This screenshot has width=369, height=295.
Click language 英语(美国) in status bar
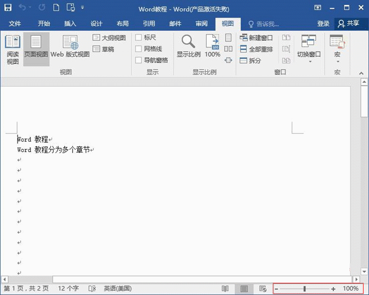click(x=118, y=289)
